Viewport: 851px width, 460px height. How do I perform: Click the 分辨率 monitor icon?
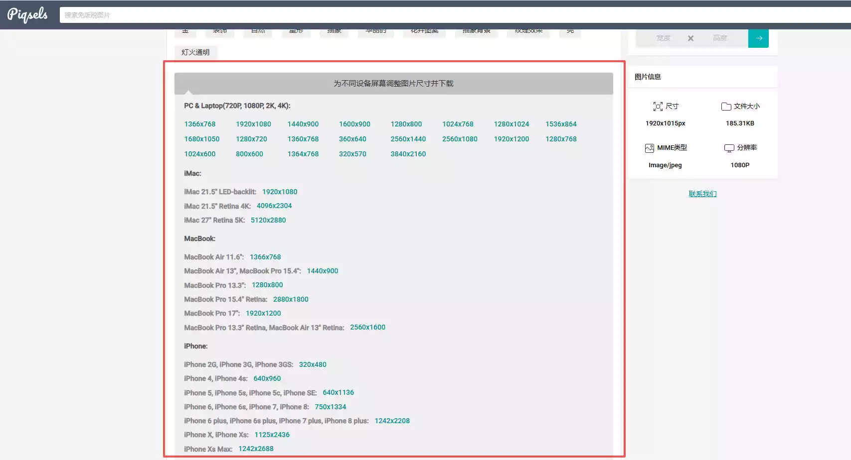729,148
